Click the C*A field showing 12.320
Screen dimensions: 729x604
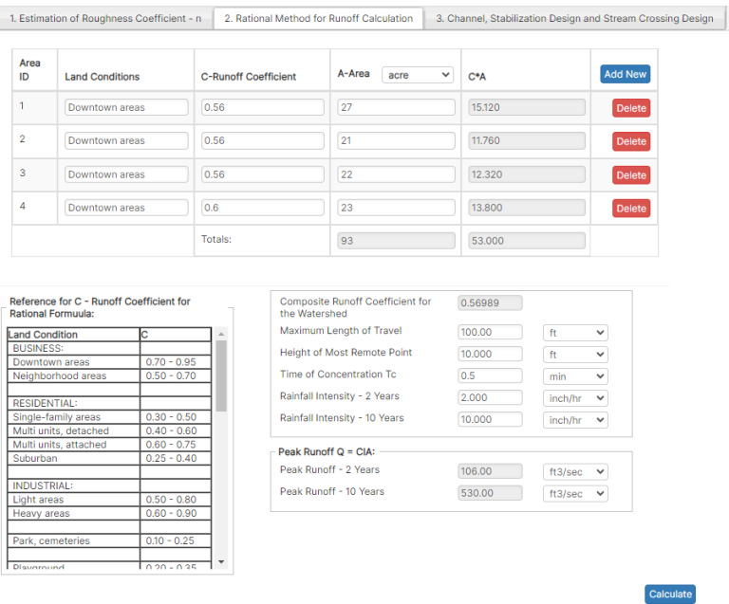(x=527, y=174)
